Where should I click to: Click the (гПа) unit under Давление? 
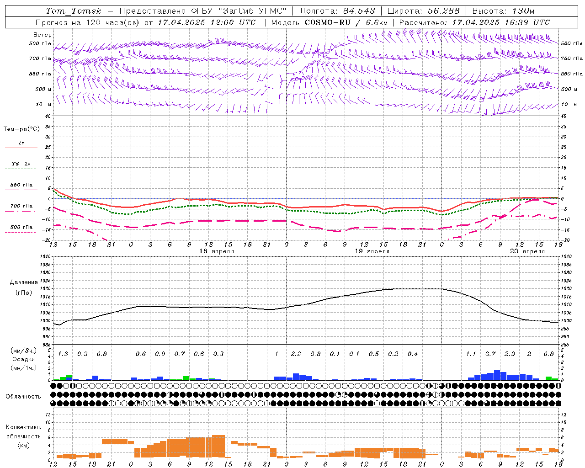24,292
